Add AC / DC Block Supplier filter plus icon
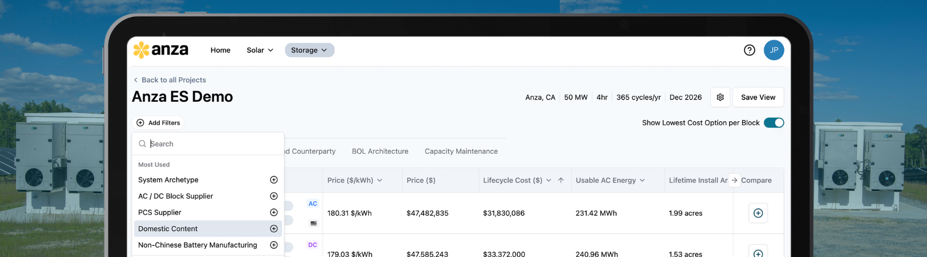The width and height of the screenshot is (927, 257). (274, 196)
